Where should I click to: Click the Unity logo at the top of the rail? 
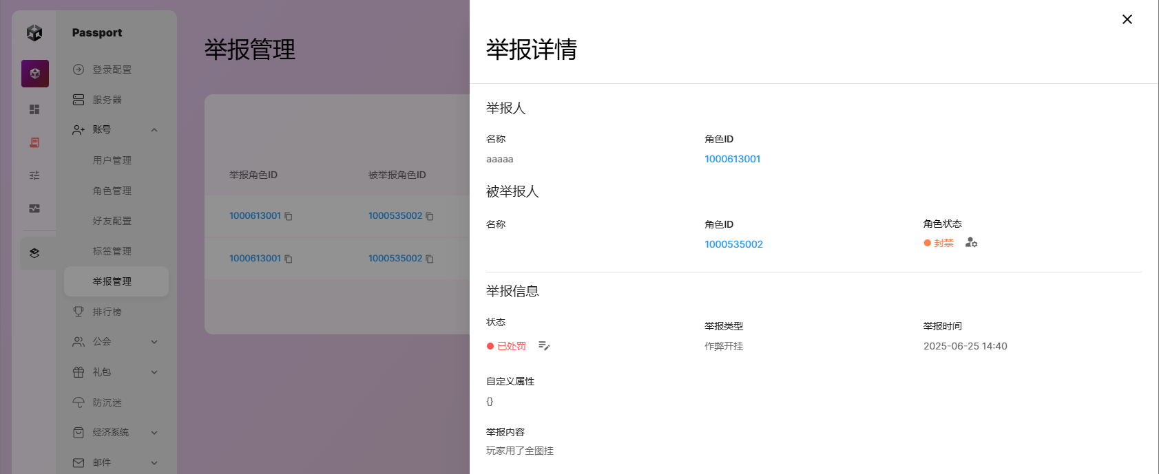[x=34, y=32]
